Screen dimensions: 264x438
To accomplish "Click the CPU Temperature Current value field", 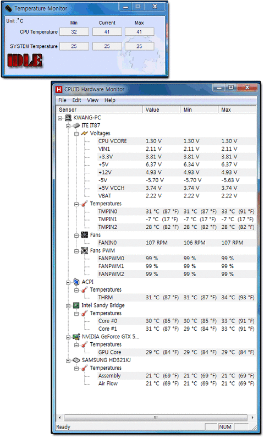I will [107, 32].
